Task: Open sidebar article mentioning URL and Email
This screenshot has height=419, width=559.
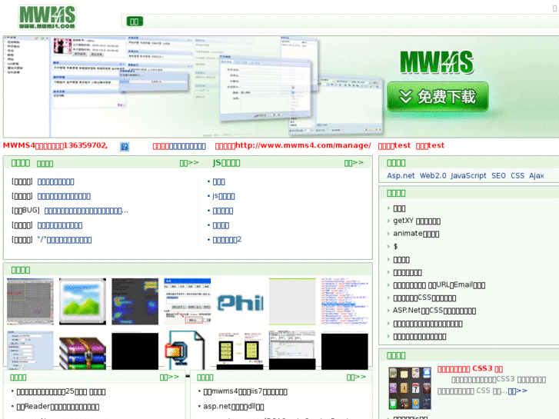Action: click(x=439, y=285)
